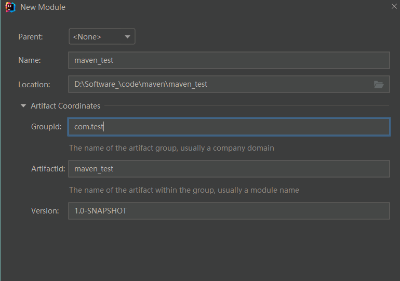Close the New Module dialog
Screen dimensions: 400x281
coord(394,6)
